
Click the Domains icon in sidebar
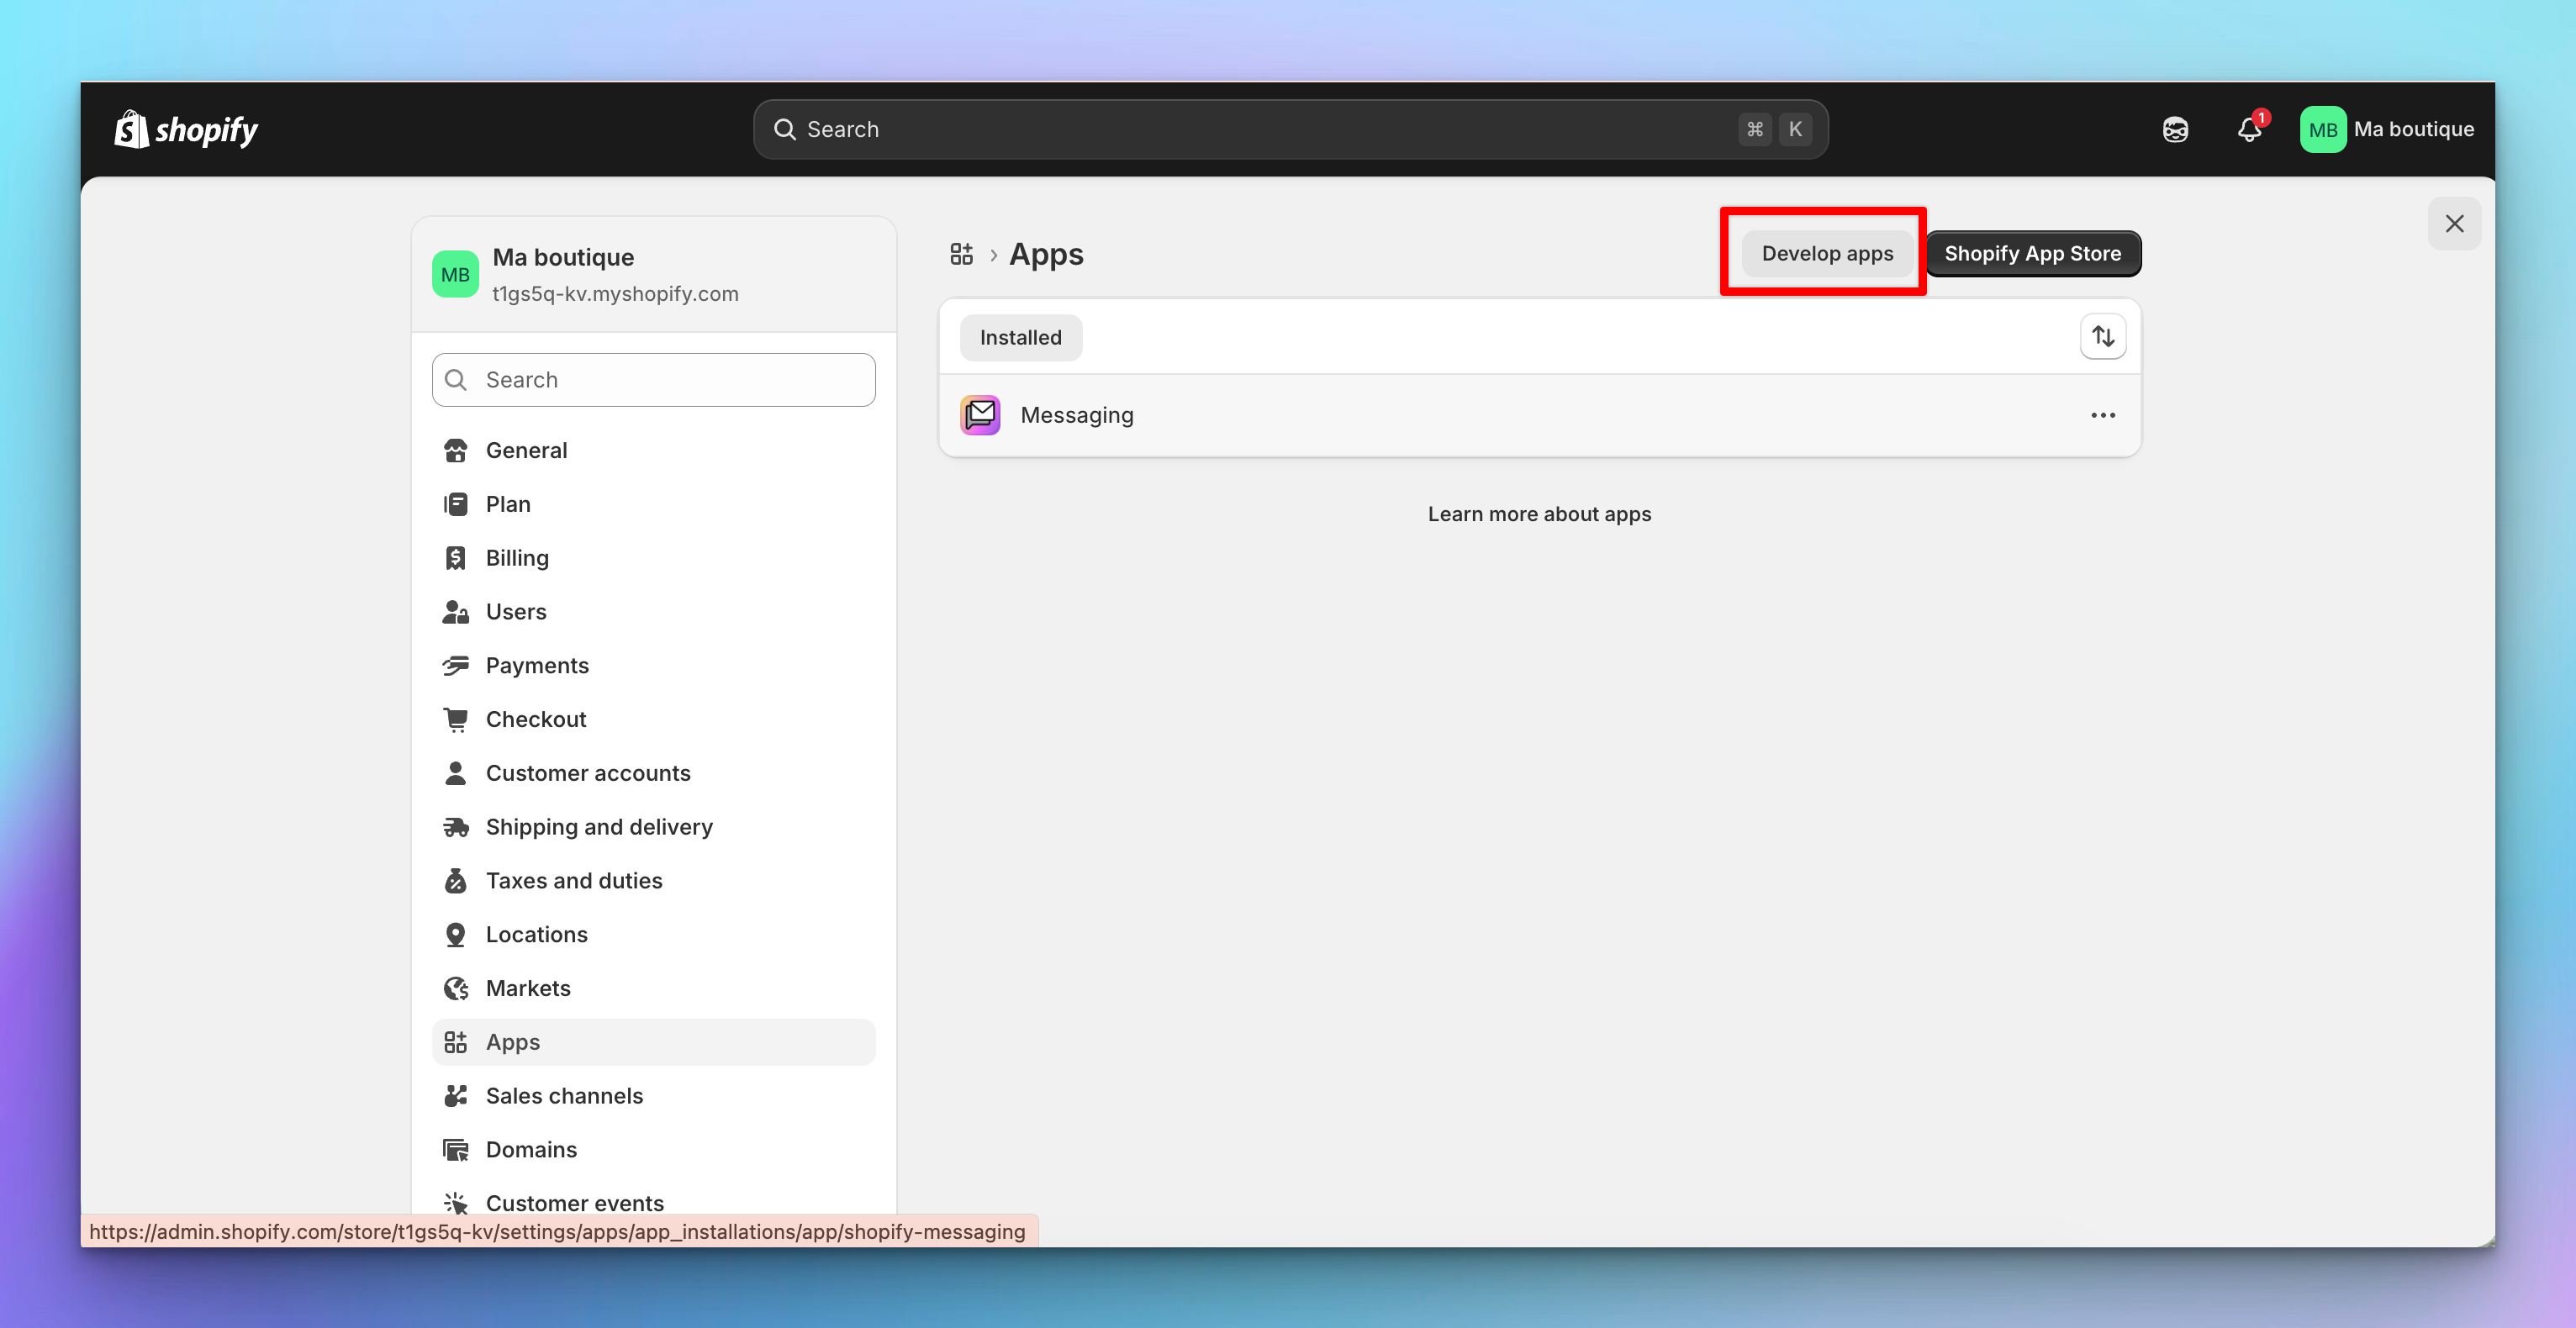click(456, 1151)
